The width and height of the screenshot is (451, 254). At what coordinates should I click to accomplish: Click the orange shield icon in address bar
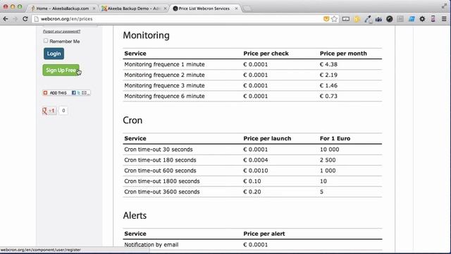326,19
